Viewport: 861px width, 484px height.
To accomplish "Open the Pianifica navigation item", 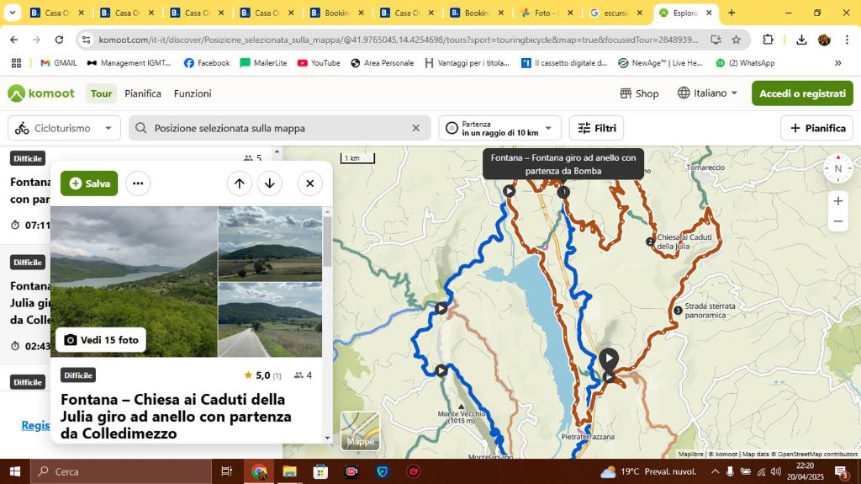I will pos(143,93).
